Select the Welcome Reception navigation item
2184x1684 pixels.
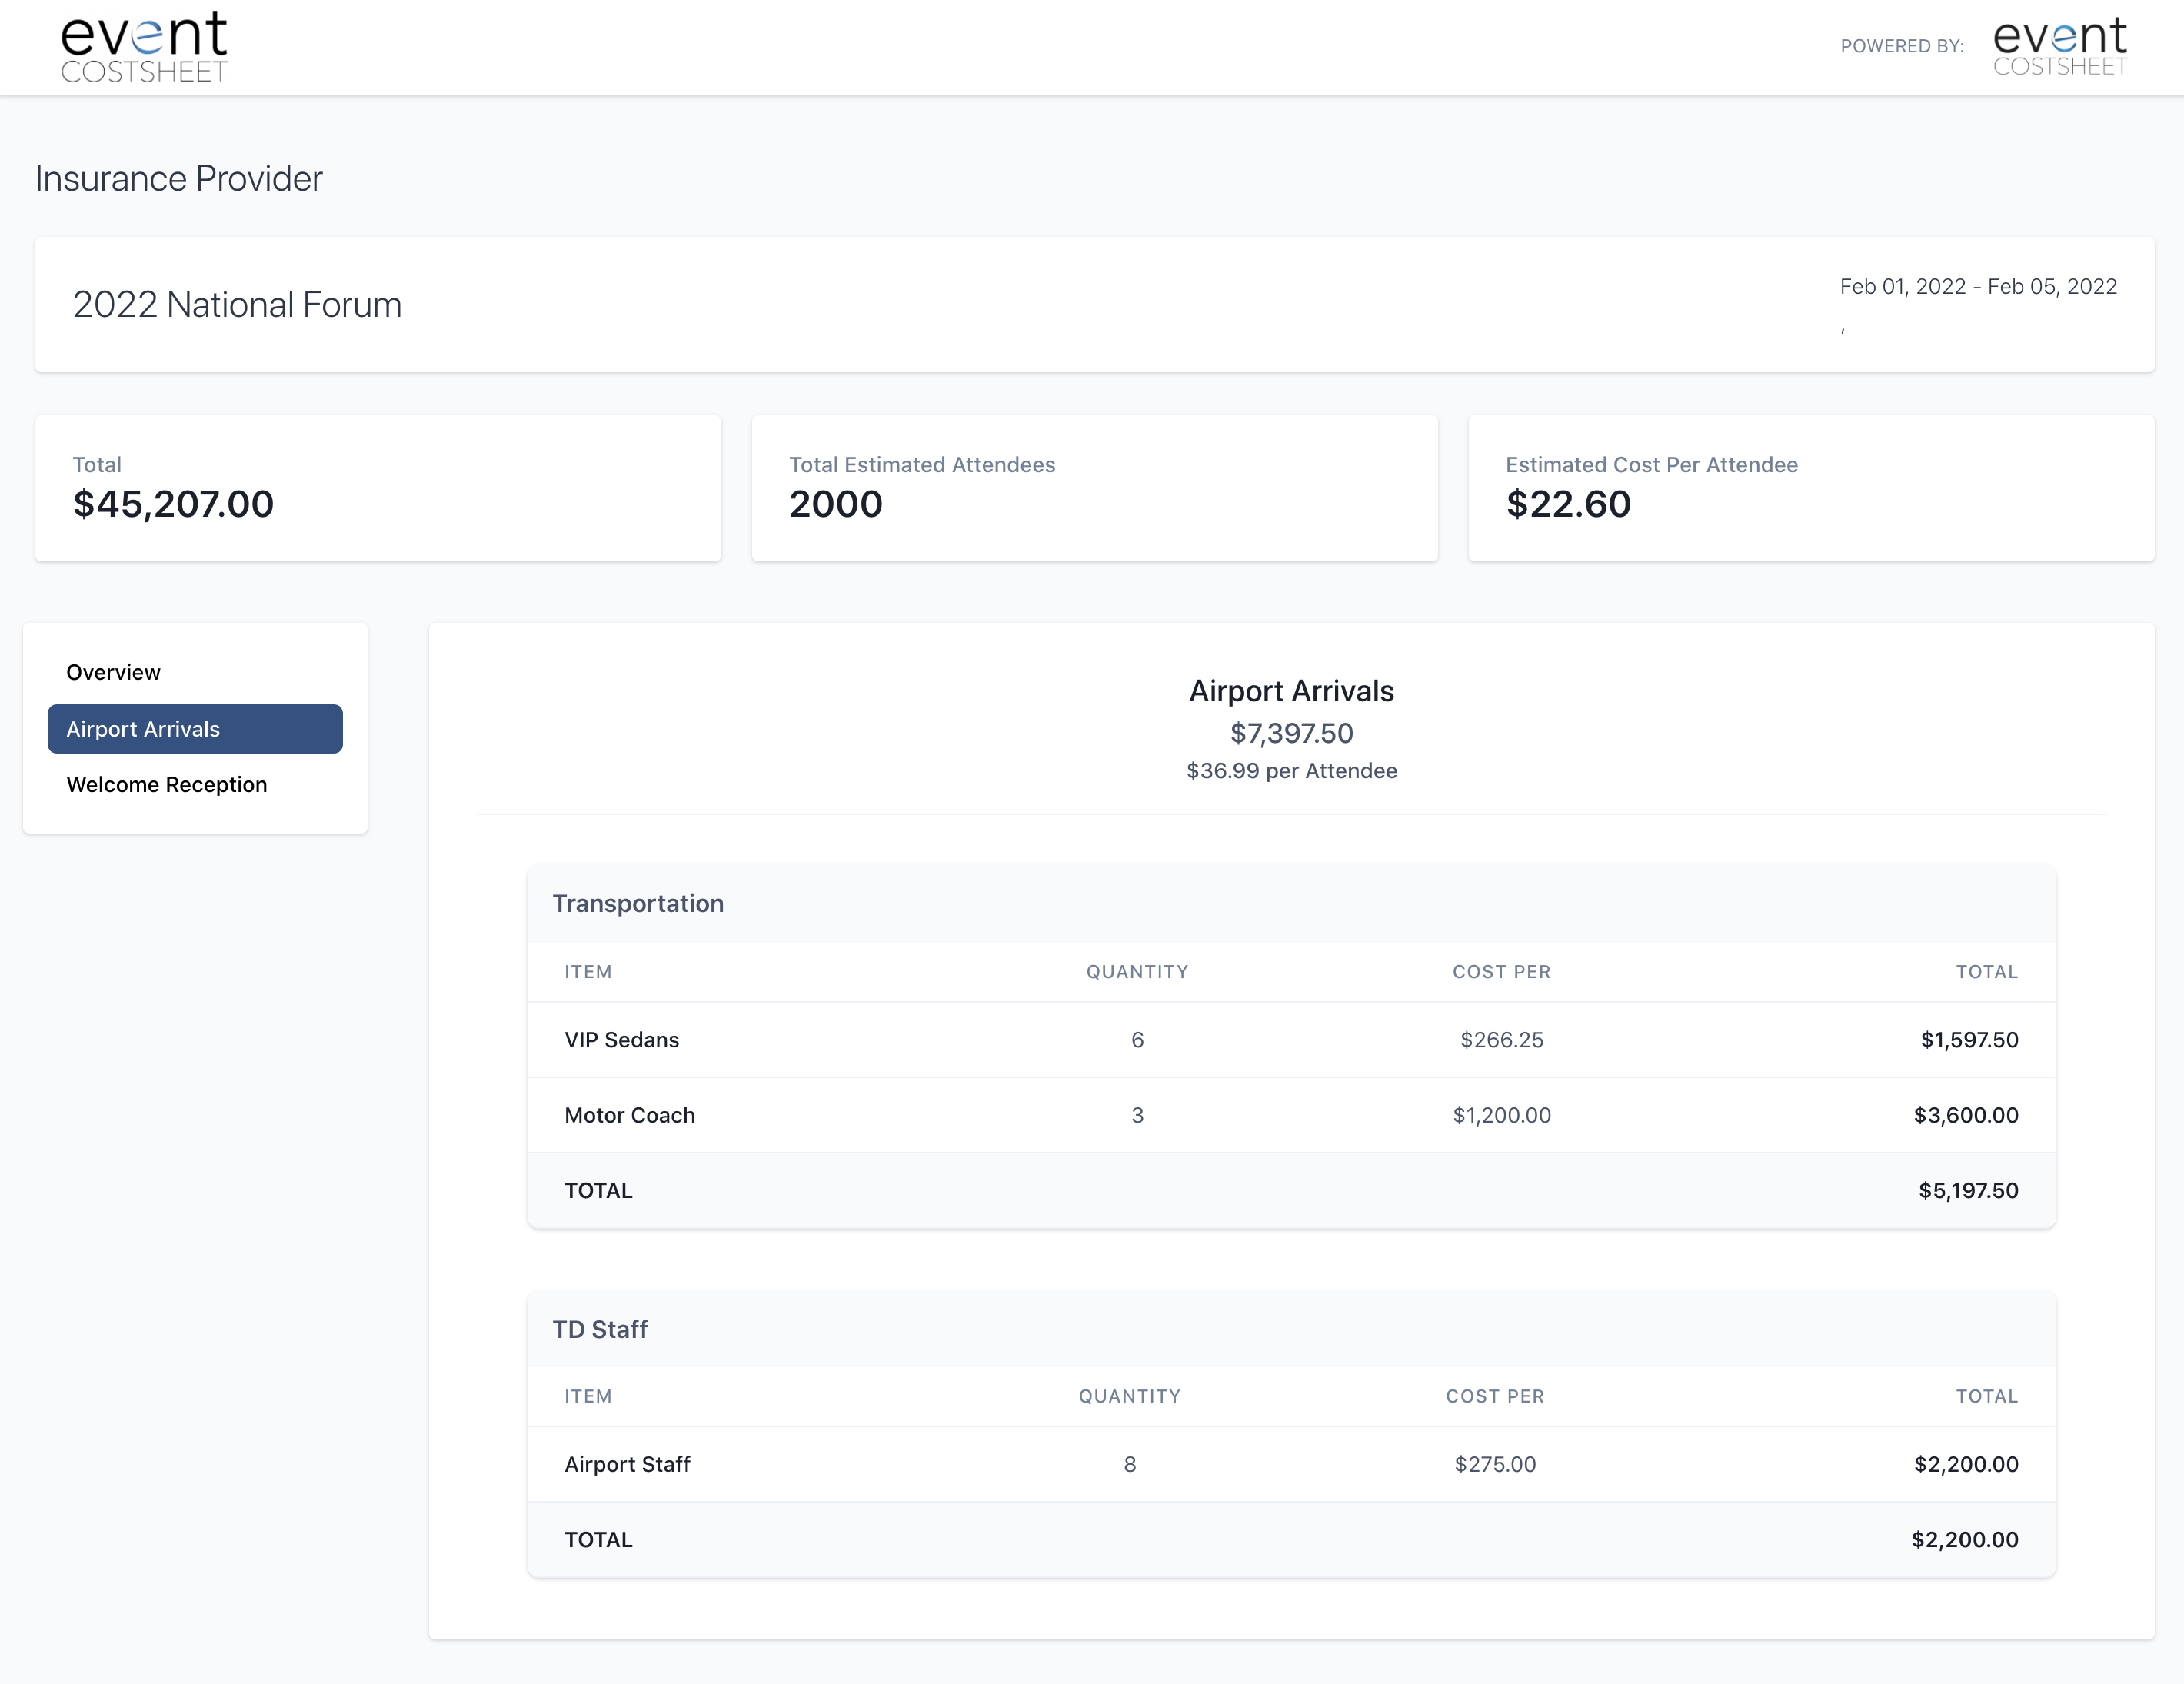[168, 784]
